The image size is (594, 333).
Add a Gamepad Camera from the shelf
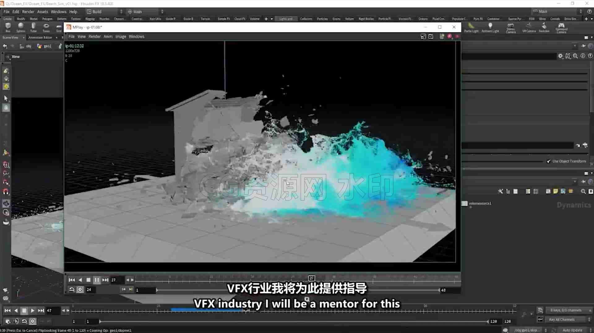point(561,28)
